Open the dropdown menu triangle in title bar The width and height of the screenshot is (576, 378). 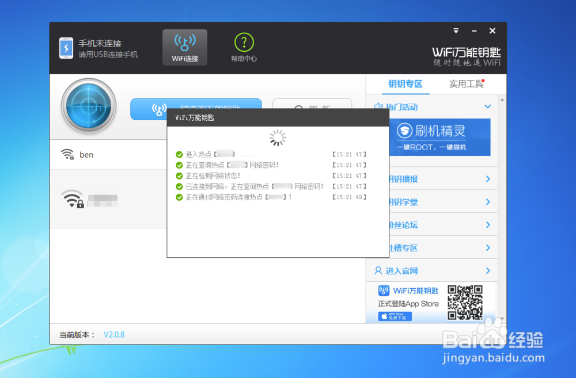456,31
